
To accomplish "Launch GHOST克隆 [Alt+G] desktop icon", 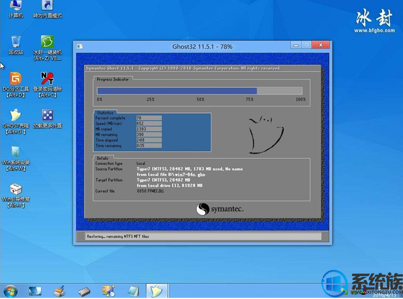I will pyautogui.click(x=16, y=122).
